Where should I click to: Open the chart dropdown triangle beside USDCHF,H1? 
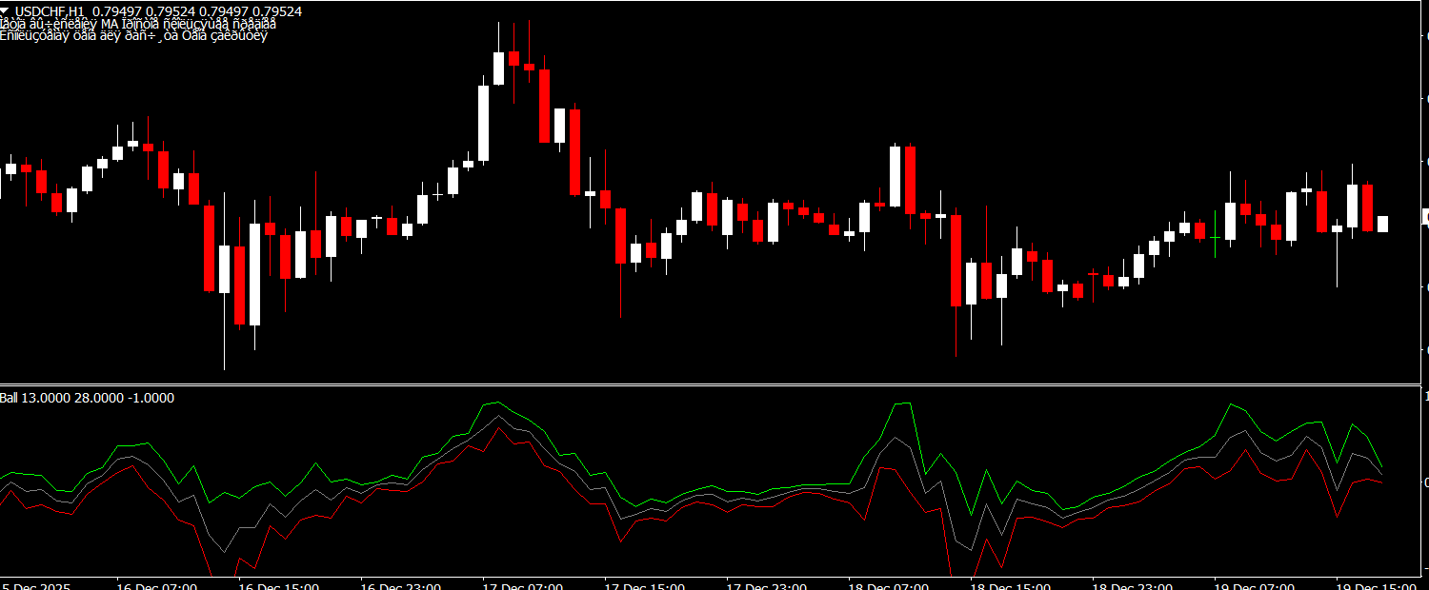[x=8, y=11]
